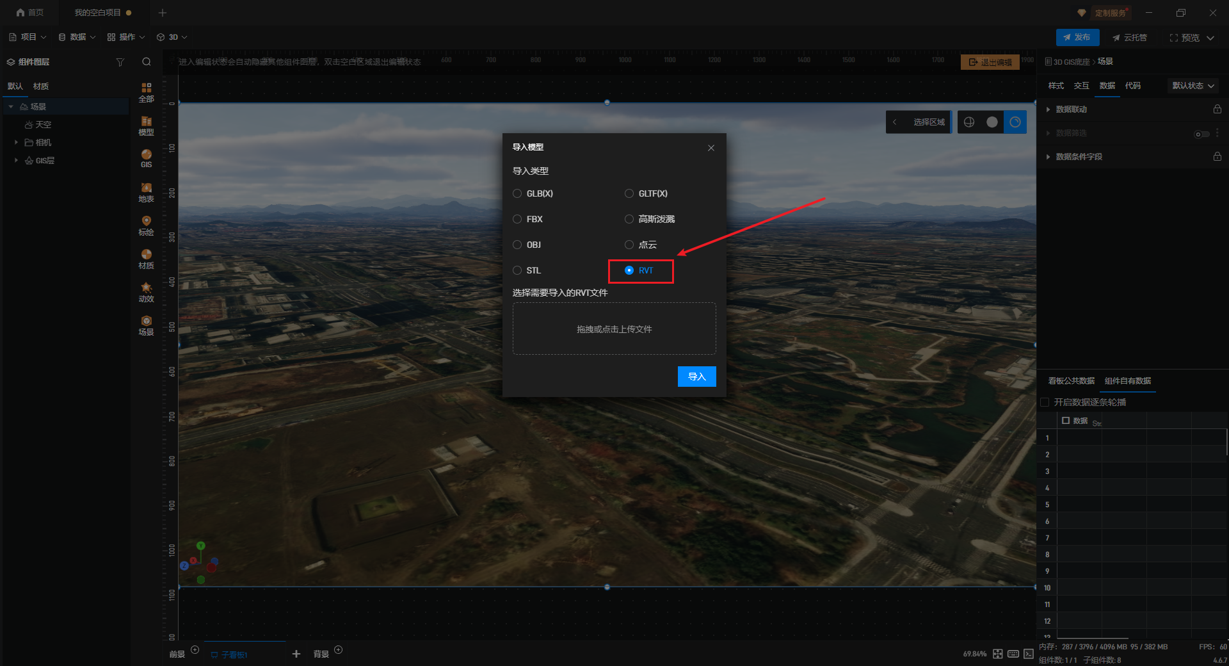Viewport: 1229px width, 666px height.
Task: Click the file upload drop area
Action: coord(614,329)
